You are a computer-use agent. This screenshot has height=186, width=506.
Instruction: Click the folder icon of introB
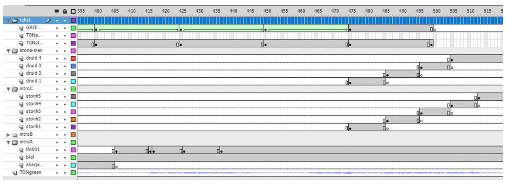click(14, 134)
